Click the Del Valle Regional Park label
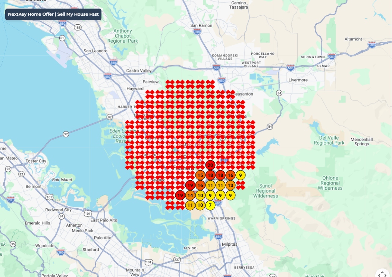Image resolution: width=392 pixels, height=277 pixels. coord(329,140)
